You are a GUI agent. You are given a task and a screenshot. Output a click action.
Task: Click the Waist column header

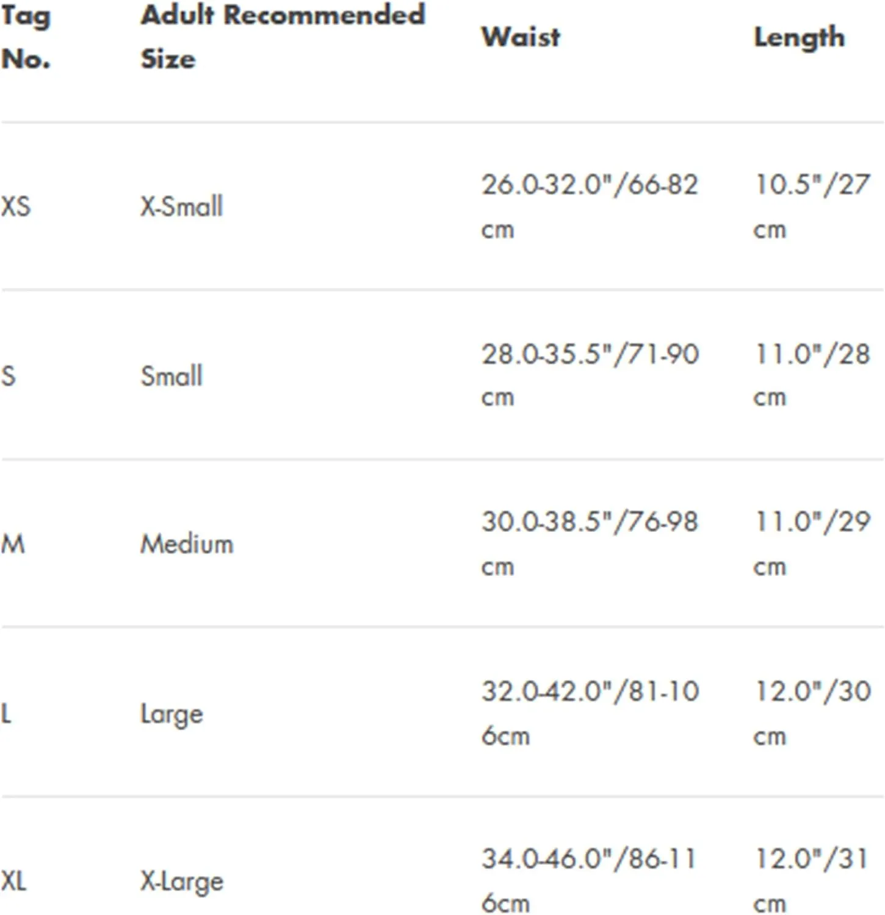tap(521, 37)
